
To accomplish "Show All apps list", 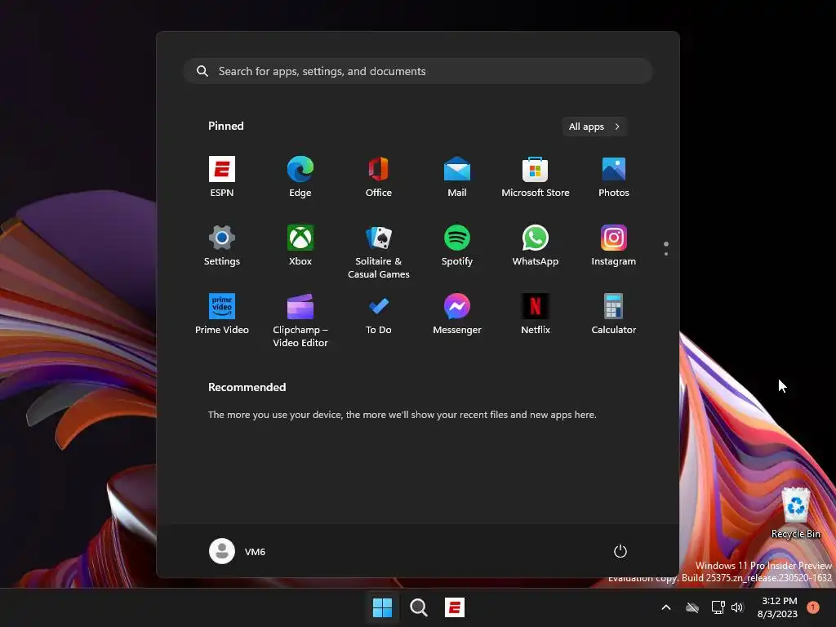I will tap(594, 127).
